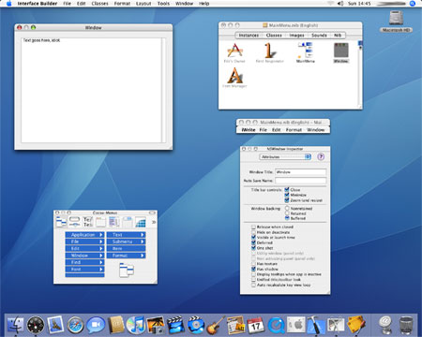Uncheck Visible at launch time

coord(253,237)
